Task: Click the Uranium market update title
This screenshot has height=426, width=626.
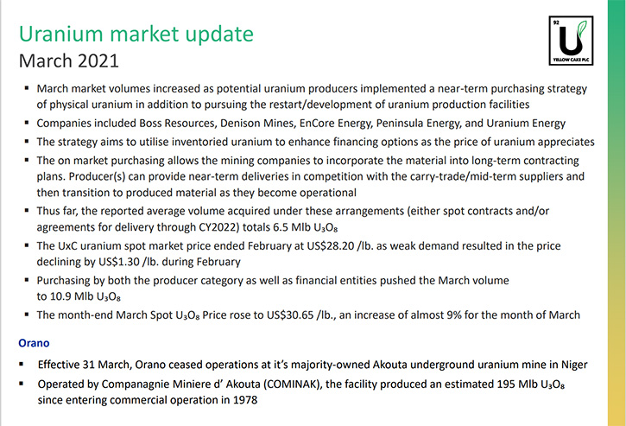Action: point(136,34)
